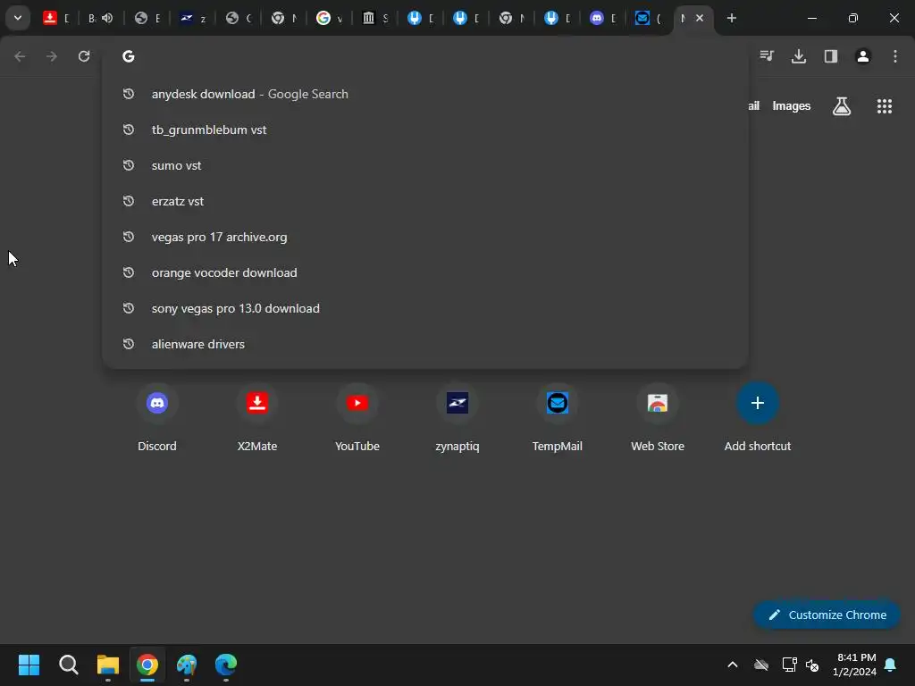This screenshot has width=915, height=686.
Task: Open the Images link
Action: point(792,106)
